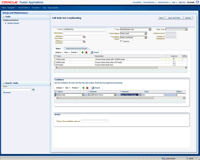Click Local intranet status bar icon
The height and width of the screenshot is (160, 200).
163,159
